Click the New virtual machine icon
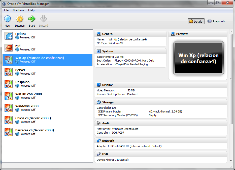Viewport: 235px width, 170px height. 7,19
